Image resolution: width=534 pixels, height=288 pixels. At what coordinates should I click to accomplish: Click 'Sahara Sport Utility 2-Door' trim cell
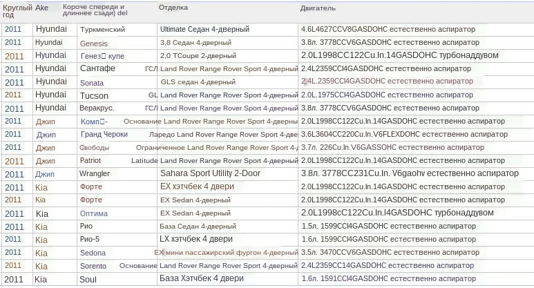click(210, 173)
